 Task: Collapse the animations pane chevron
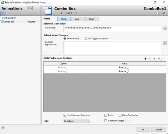click(x=3, y=128)
